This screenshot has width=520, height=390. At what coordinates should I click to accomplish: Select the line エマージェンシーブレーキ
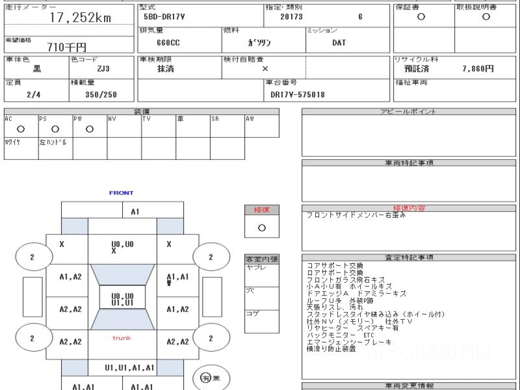(x=349, y=342)
